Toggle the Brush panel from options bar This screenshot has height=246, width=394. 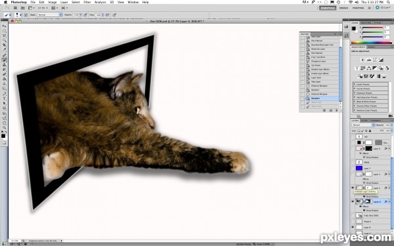click(26, 15)
